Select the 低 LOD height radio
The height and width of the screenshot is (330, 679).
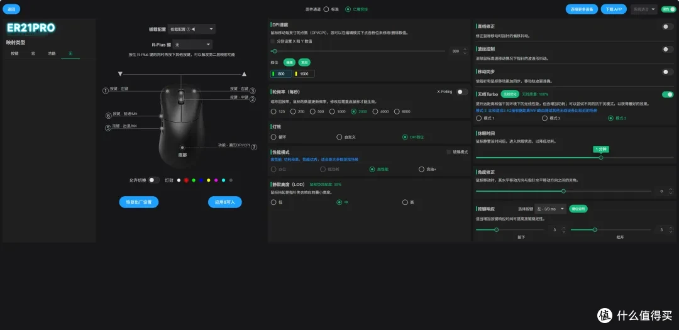point(273,202)
